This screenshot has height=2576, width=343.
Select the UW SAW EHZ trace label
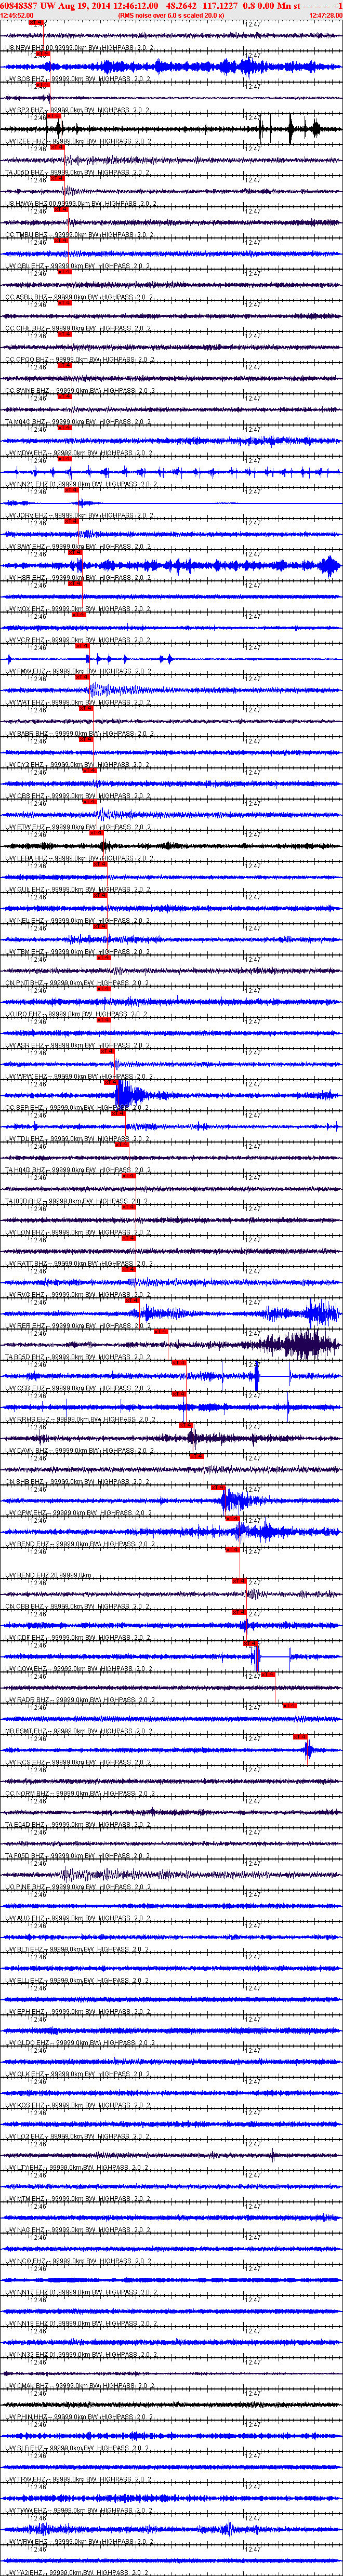[78, 547]
